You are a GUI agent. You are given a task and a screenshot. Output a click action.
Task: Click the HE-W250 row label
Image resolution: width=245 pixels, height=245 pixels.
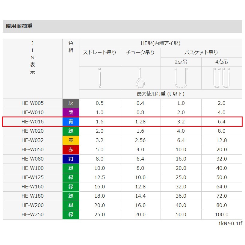(x=32, y=215)
